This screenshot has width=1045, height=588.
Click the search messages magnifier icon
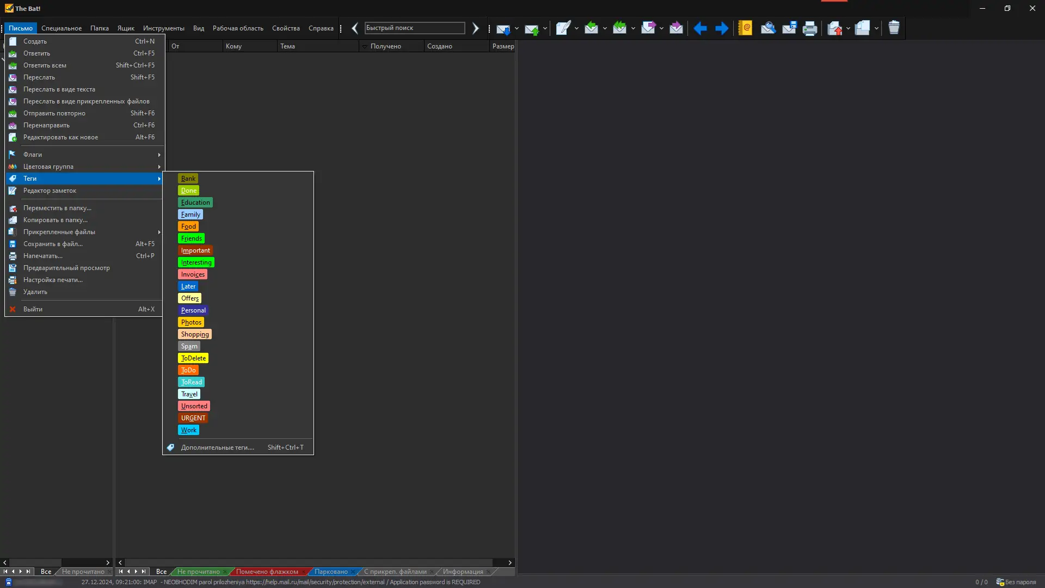click(767, 28)
